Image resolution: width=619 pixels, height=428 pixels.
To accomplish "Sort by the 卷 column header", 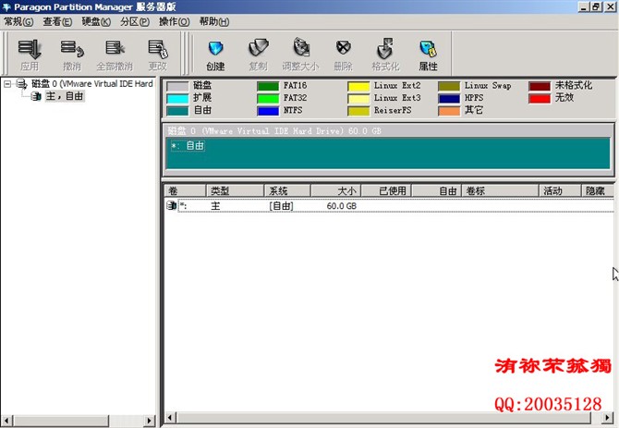I will click(185, 191).
